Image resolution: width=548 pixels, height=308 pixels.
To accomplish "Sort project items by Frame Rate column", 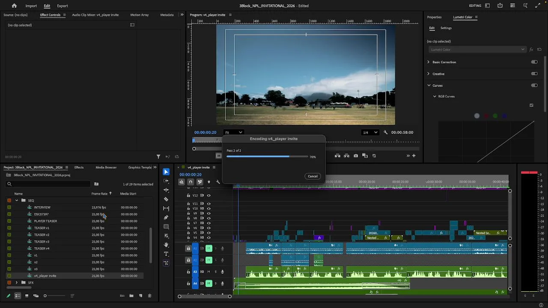I will click(99, 194).
